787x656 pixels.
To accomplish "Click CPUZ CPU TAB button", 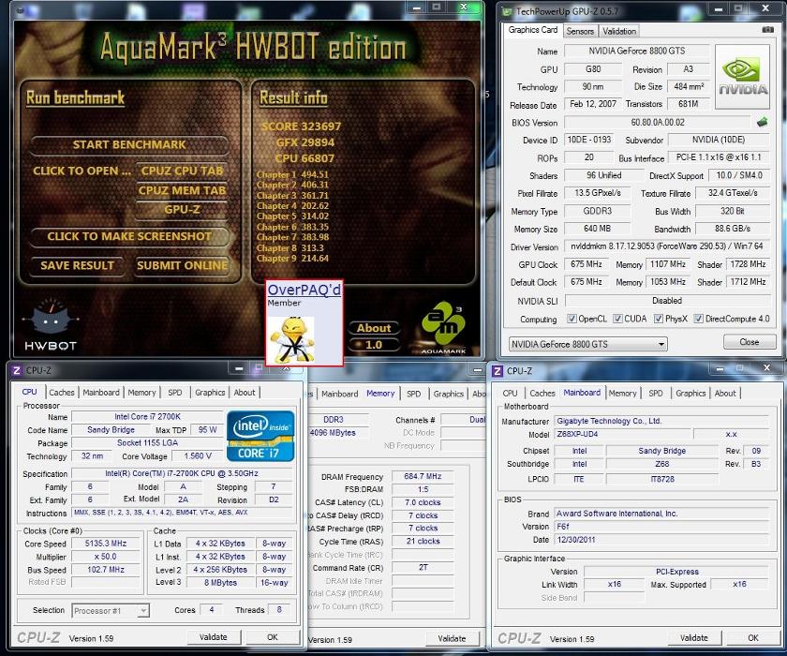I will pyautogui.click(x=182, y=171).
